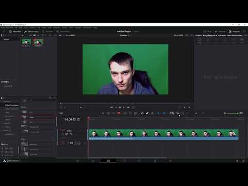Click the Overwrite Clip toolbar icon

point(130,113)
